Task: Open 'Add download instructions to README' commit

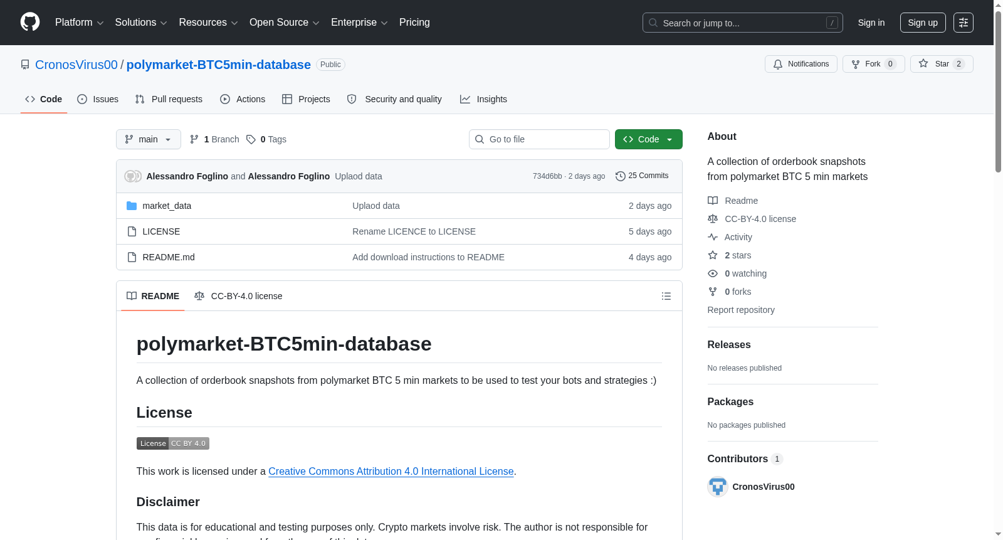Action: pyautogui.click(x=428, y=257)
